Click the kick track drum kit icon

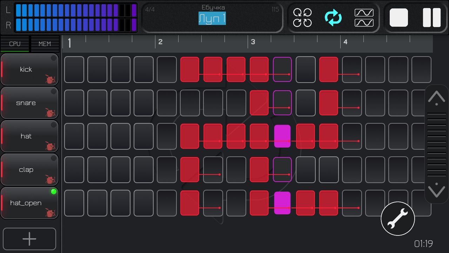pos(51,79)
